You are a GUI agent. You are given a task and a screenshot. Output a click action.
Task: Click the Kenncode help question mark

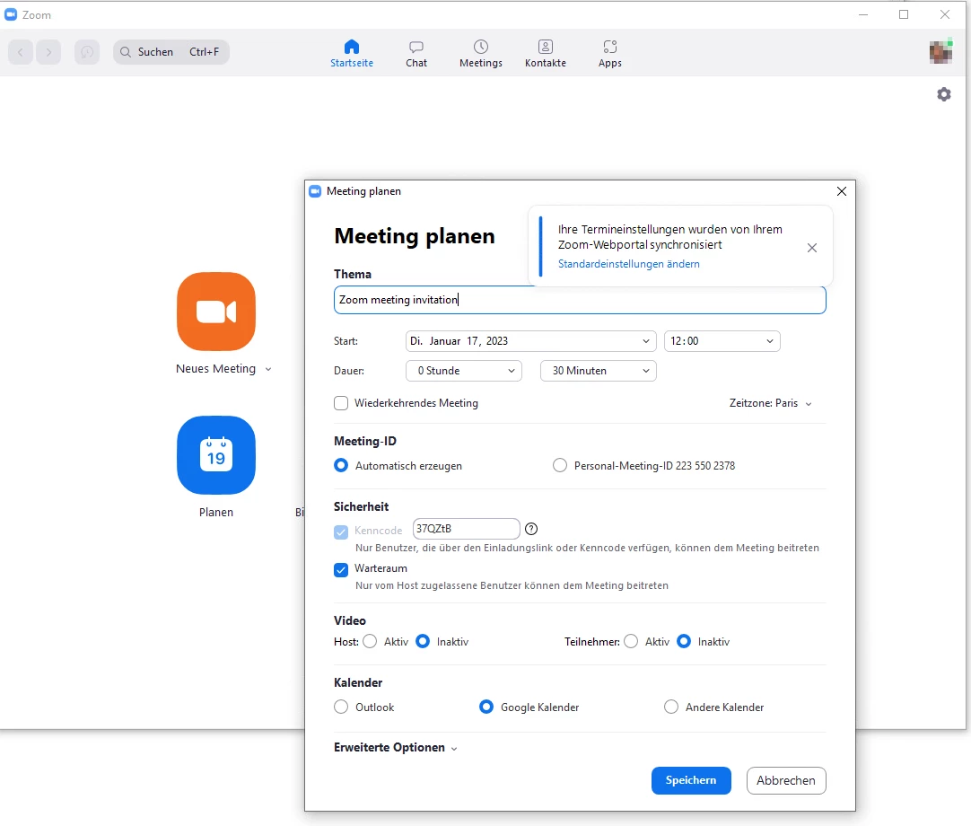click(531, 529)
